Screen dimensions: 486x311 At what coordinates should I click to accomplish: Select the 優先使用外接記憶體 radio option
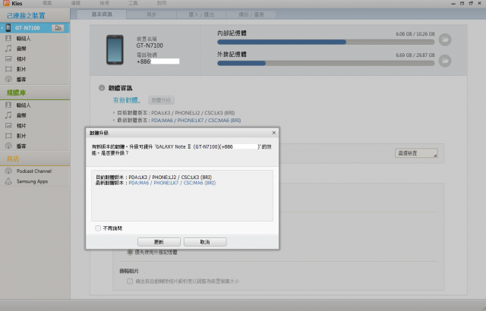(130, 252)
